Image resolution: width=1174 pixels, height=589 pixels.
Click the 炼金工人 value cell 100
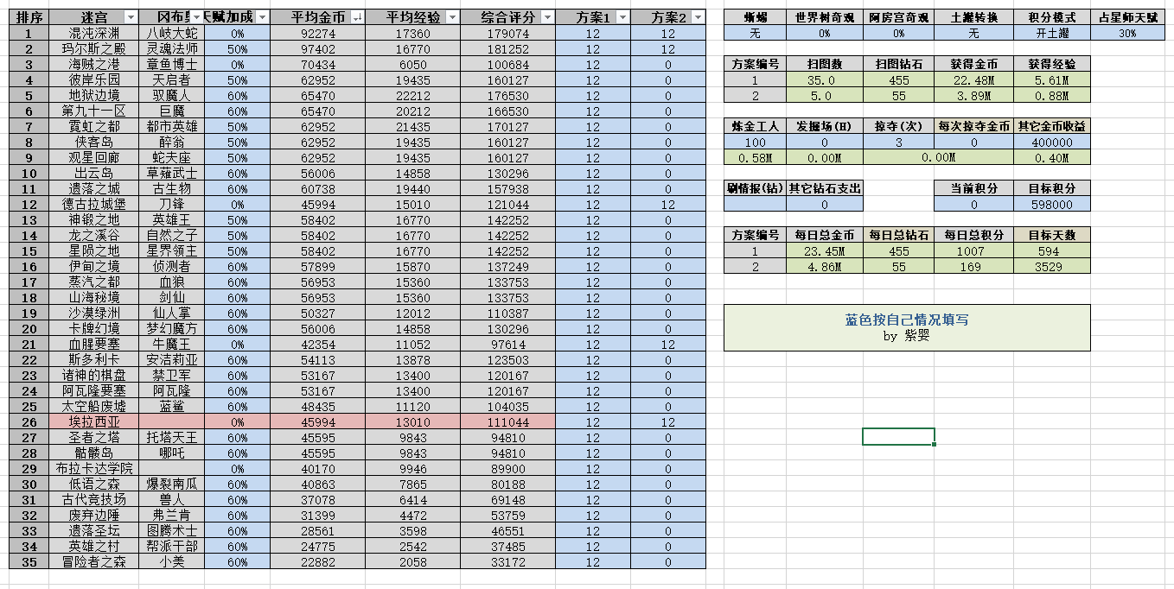pos(756,142)
